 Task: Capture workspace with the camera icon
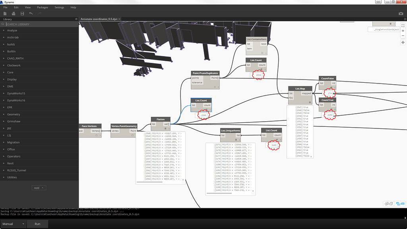(401, 13)
